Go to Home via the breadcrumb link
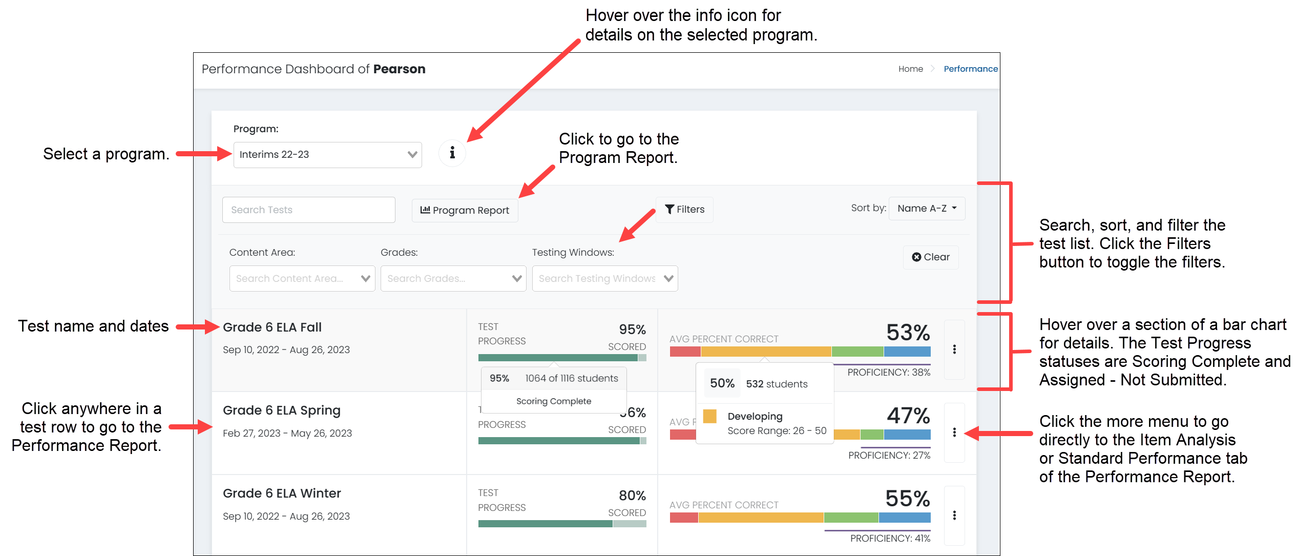The width and height of the screenshot is (1297, 556). (911, 69)
